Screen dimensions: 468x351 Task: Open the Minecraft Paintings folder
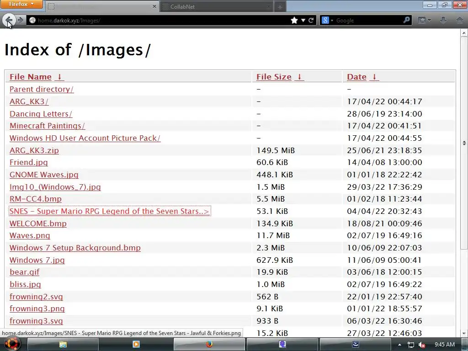pyautogui.click(x=47, y=126)
